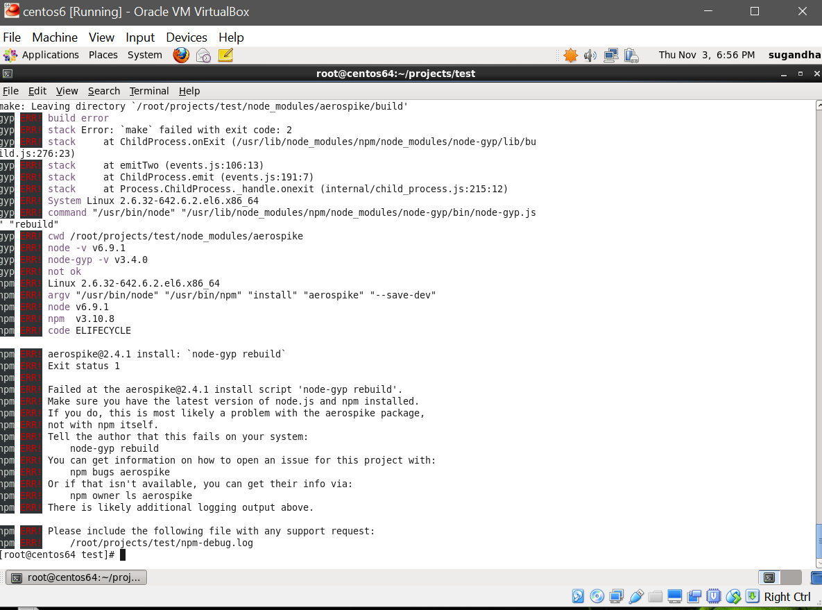Open VirtualBox File menu
This screenshot has height=610, width=822.
tap(12, 37)
